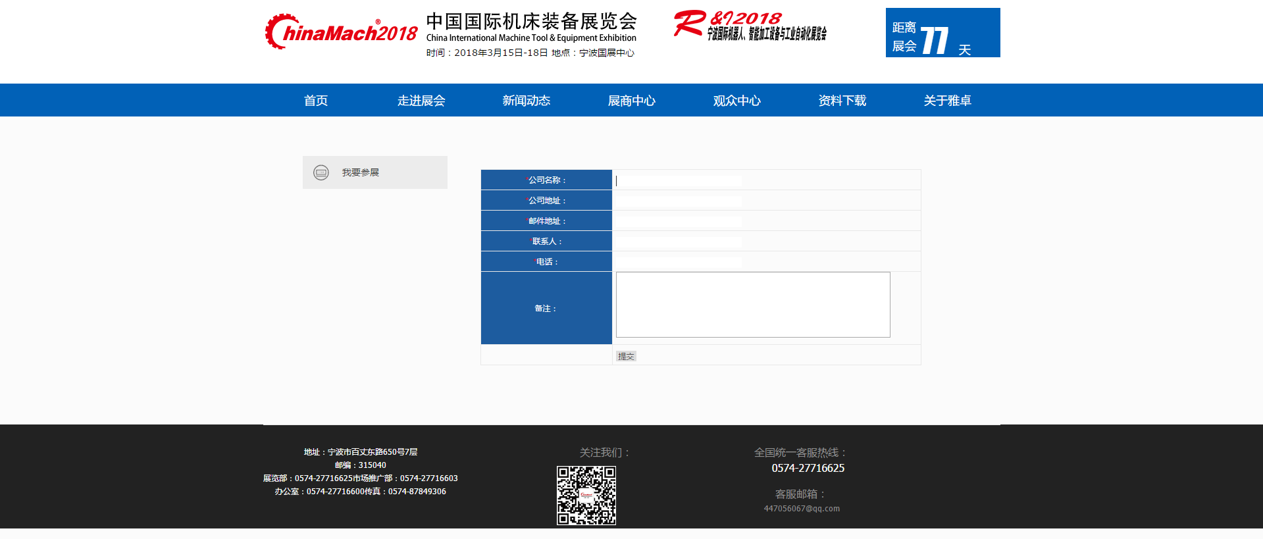Viewport: 1263px width, 539px height.
Task: Select 我要参展 in the sidebar
Action: pyautogui.click(x=360, y=172)
